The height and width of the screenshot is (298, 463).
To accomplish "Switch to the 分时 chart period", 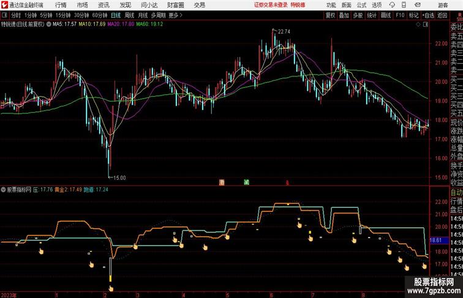I will pyautogui.click(x=16, y=15).
